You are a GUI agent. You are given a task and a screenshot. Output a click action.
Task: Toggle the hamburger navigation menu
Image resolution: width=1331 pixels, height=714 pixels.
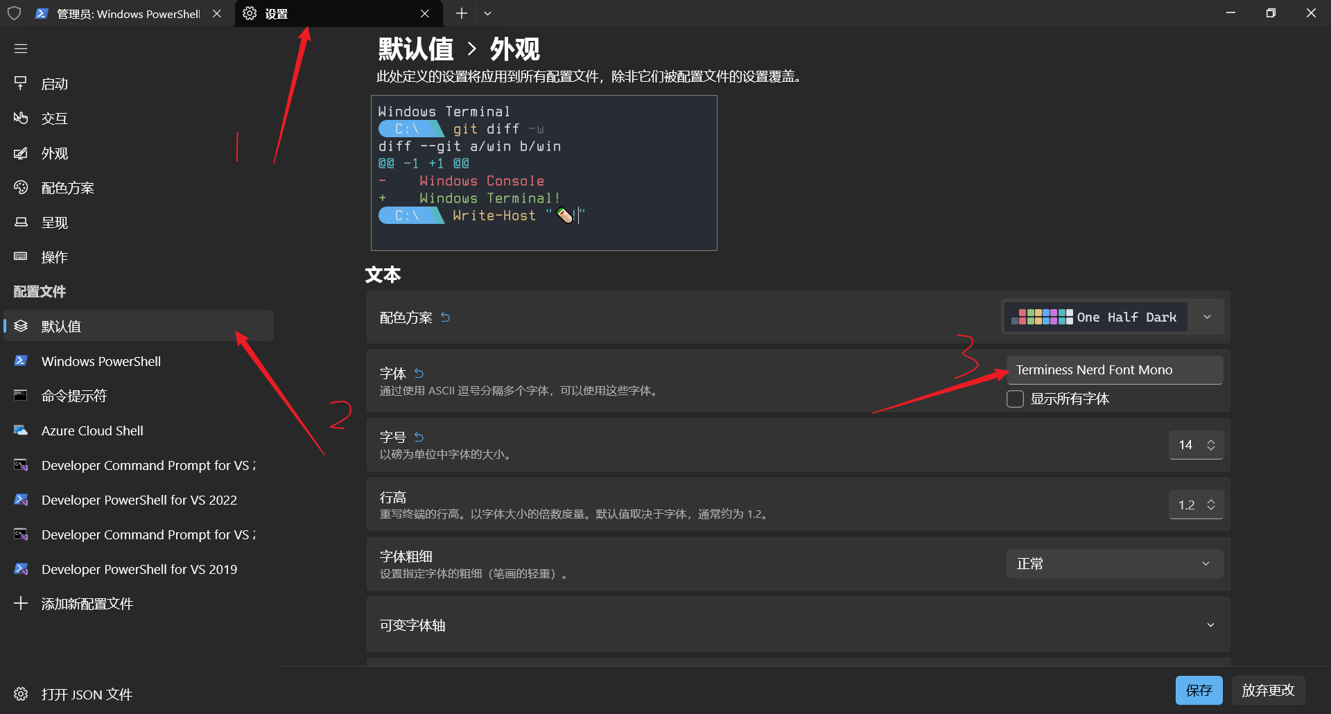[x=21, y=49]
